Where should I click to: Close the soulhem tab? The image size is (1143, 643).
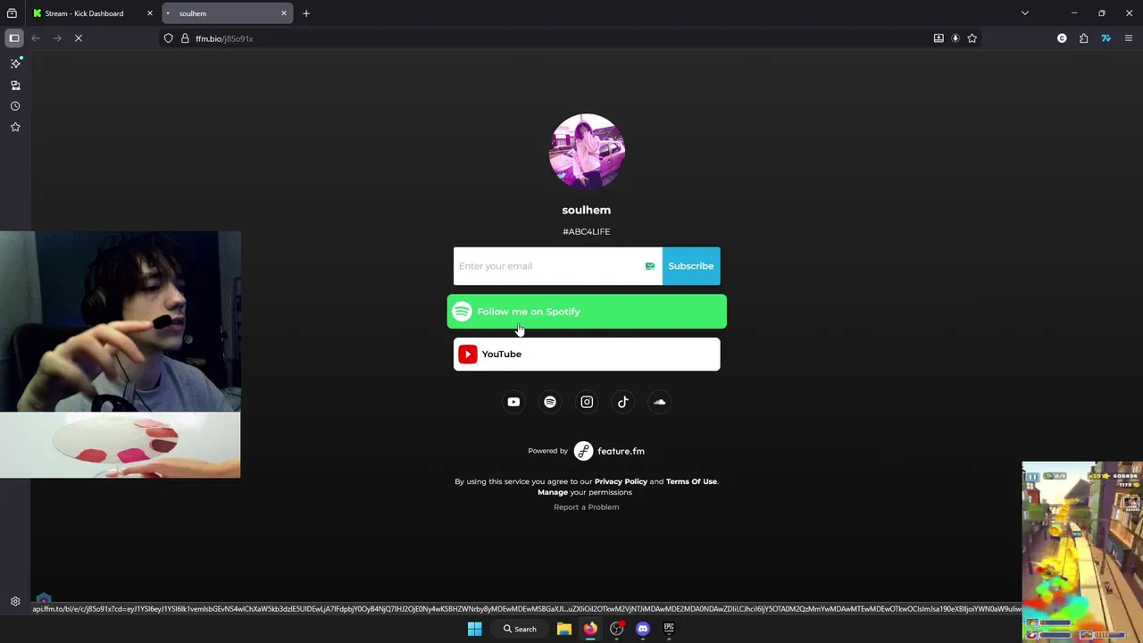point(284,13)
